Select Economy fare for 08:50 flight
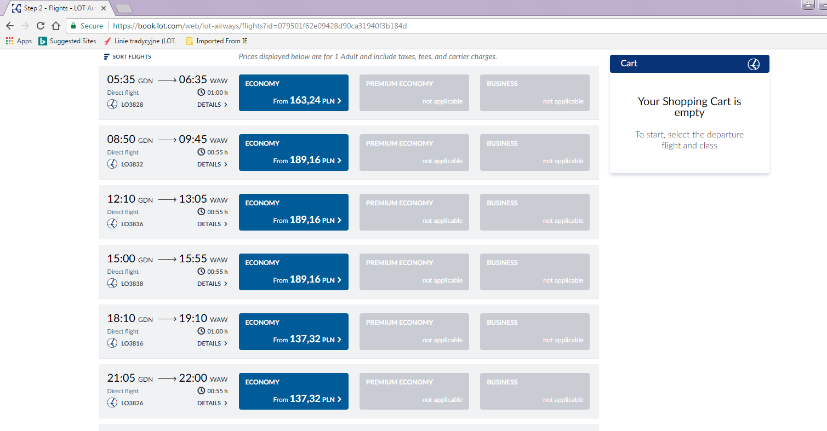 [294, 152]
